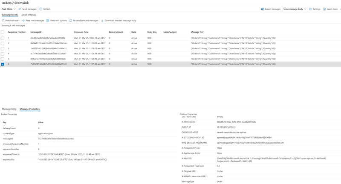Open the Message Body tab
The width and height of the screenshot is (341, 184).
click(x=9, y=109)
